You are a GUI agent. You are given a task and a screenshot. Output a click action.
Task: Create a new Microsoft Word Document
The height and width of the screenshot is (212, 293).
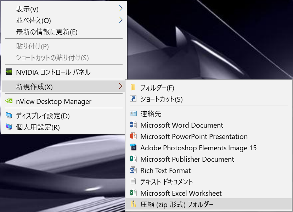[209, 125]
